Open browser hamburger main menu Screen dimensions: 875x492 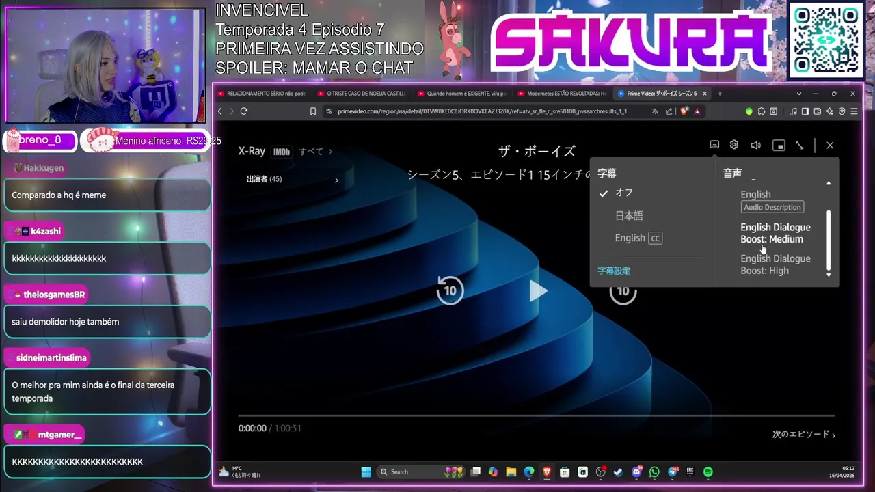854,111
